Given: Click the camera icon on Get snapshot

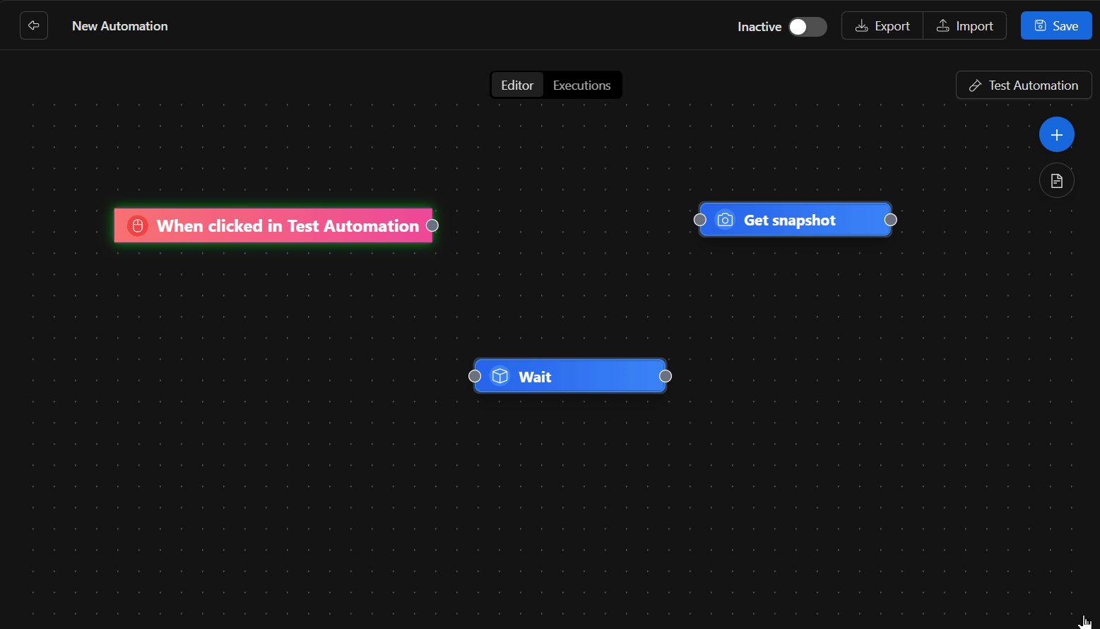Looking at the screenshot, I should 725,220.
